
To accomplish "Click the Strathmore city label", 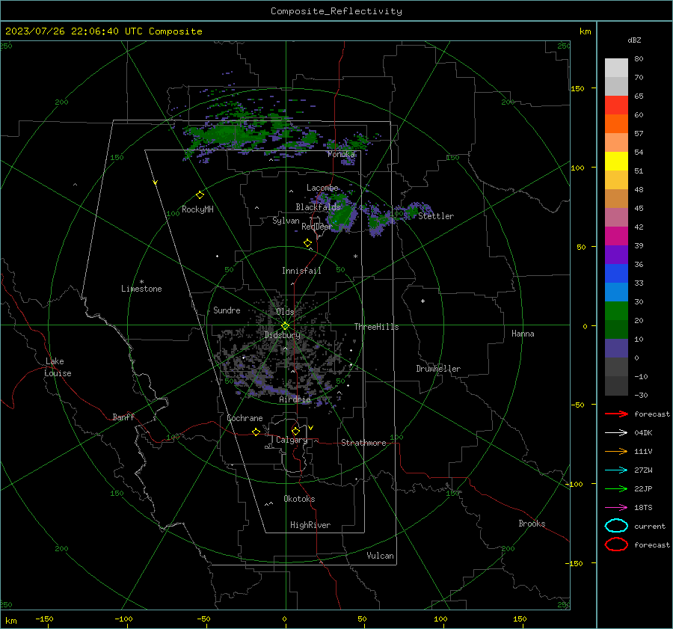I will tap(363, 443).
